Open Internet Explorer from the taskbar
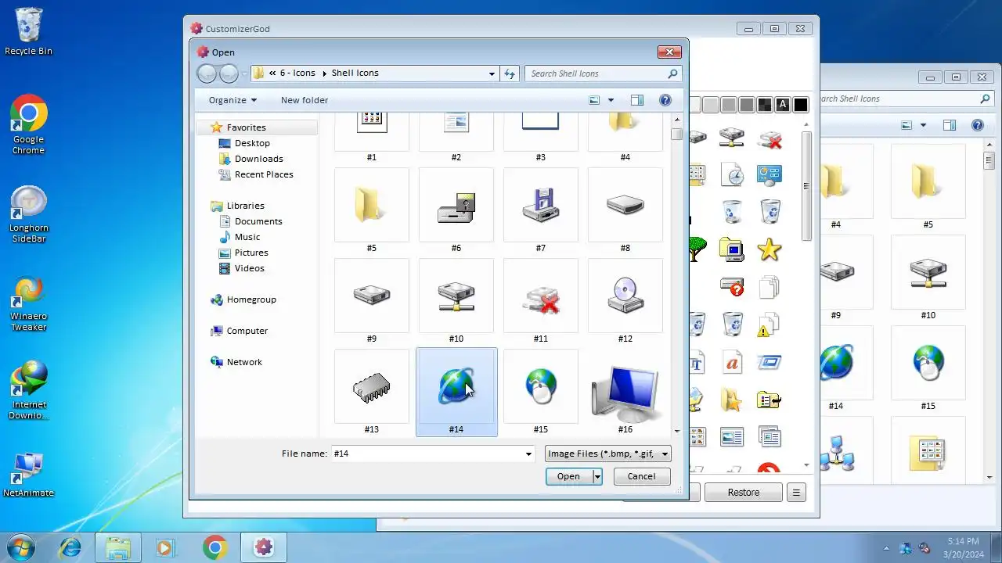This screenshot has width=1002, height=563. click(70, 547)
